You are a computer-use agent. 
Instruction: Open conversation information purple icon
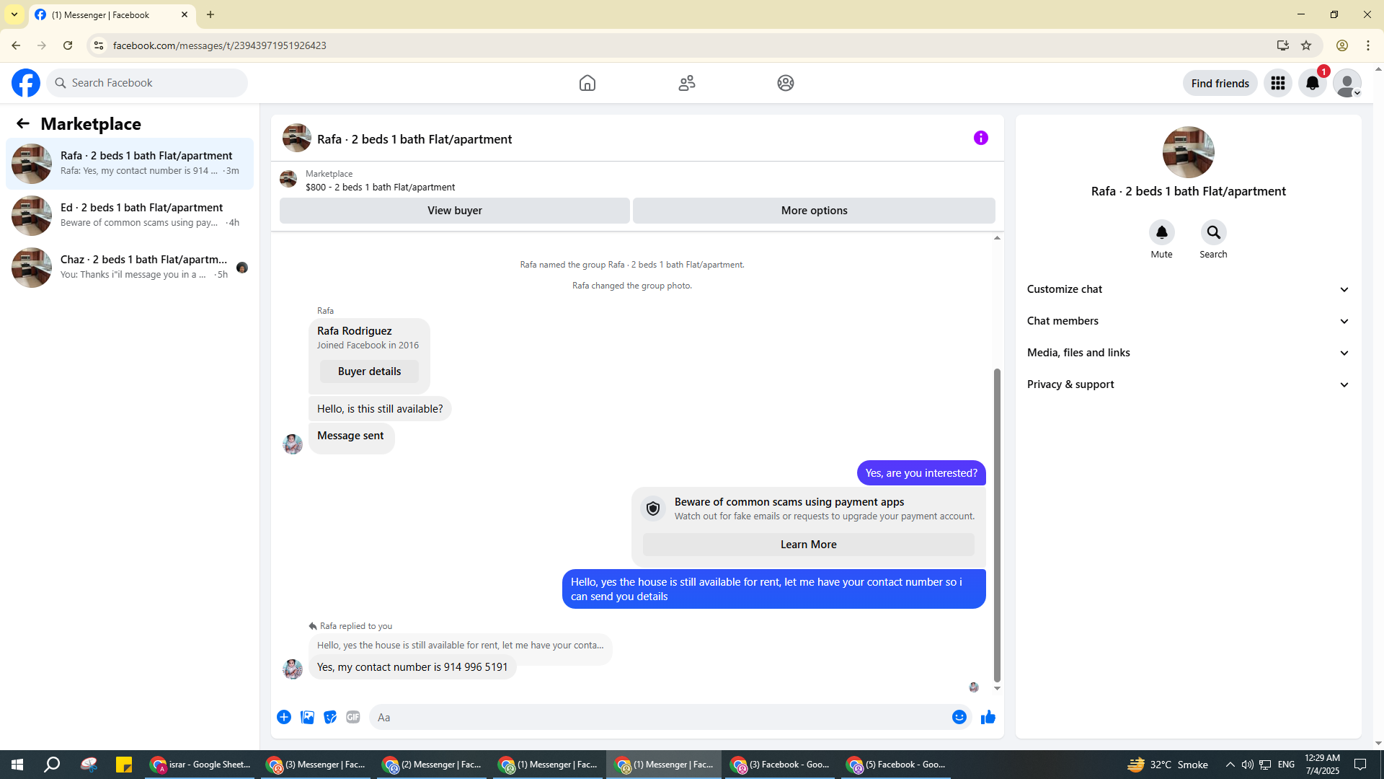click(x=980, y=138)
